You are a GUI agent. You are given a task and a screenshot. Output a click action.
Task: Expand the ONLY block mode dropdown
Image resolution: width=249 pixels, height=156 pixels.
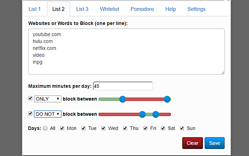pos(48,99)
